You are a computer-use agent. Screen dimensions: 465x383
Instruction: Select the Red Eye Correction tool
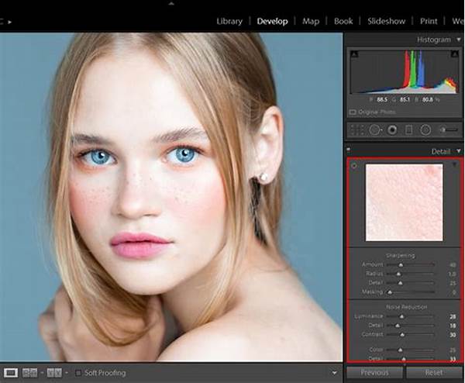point(392,130)
